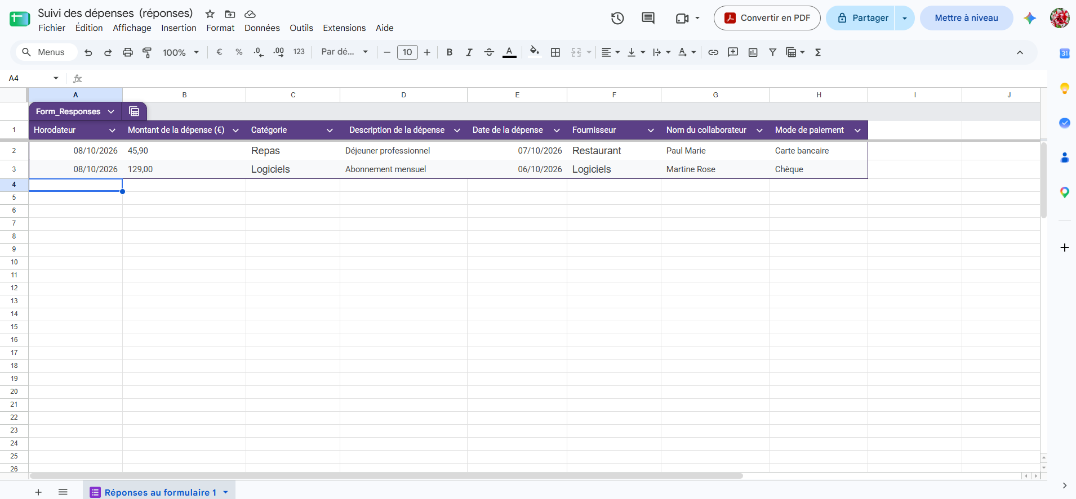Click Mettre à niveau button
1076x499 pixels.
click(x=966, y=18)
